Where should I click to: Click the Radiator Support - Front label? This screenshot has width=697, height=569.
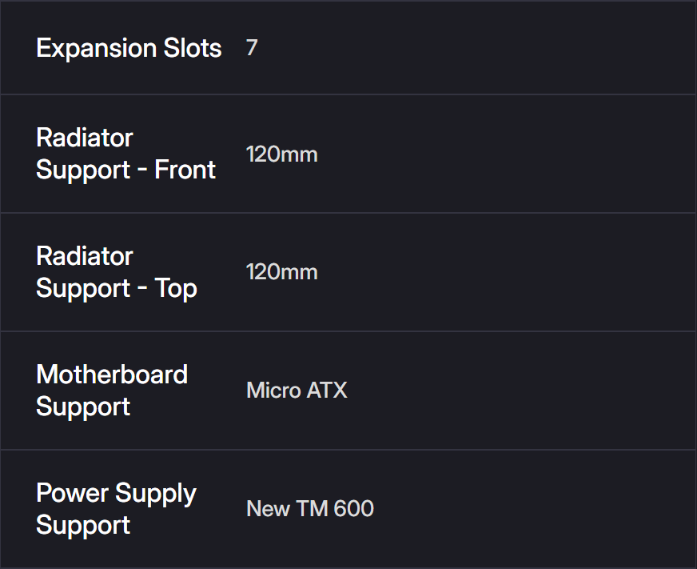[125, 154]
